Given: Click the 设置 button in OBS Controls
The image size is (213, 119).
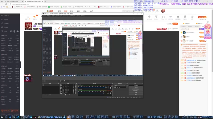Looking at the screenshot, I should [136, 93].
